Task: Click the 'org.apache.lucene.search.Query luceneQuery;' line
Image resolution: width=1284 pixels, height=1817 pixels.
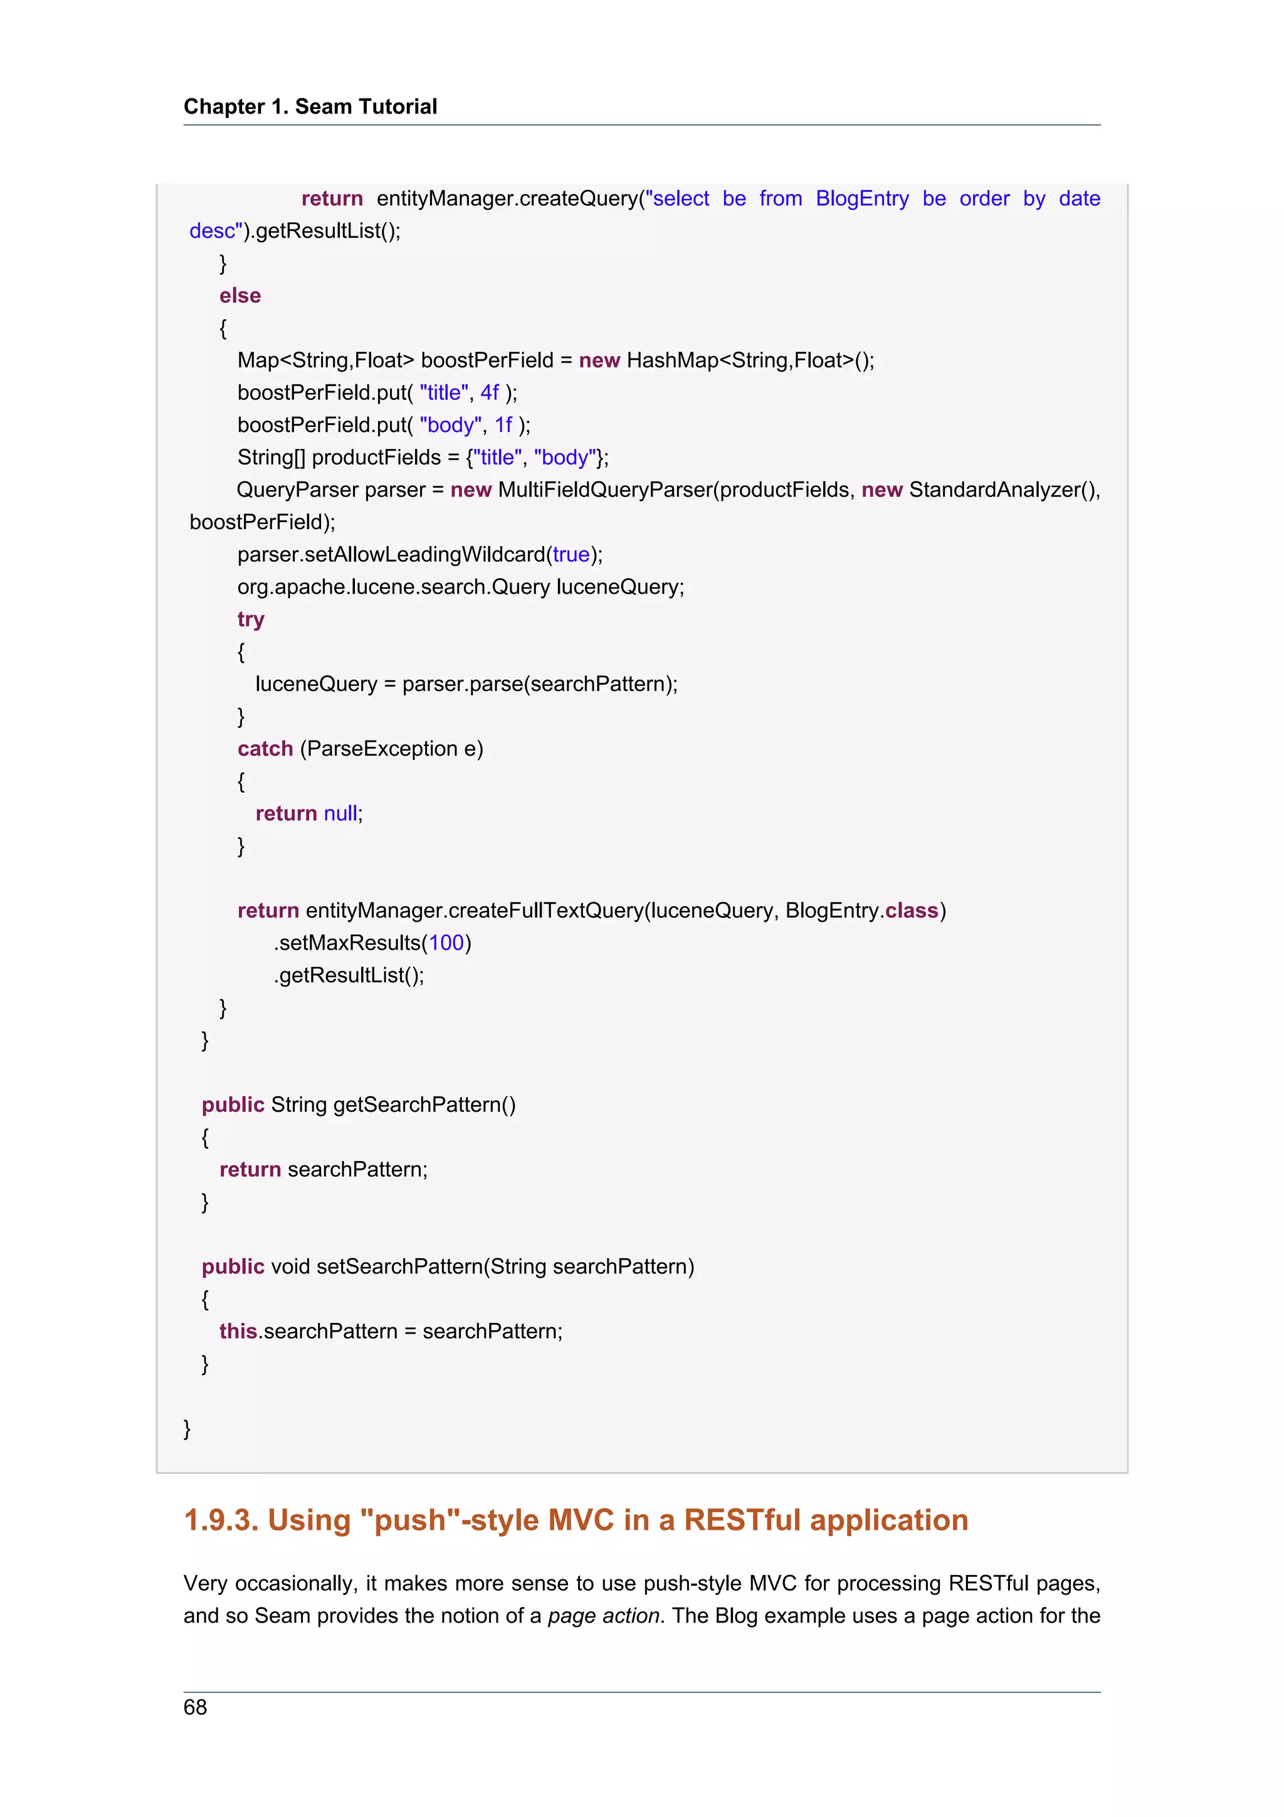Action: click(x=460, y=587)
